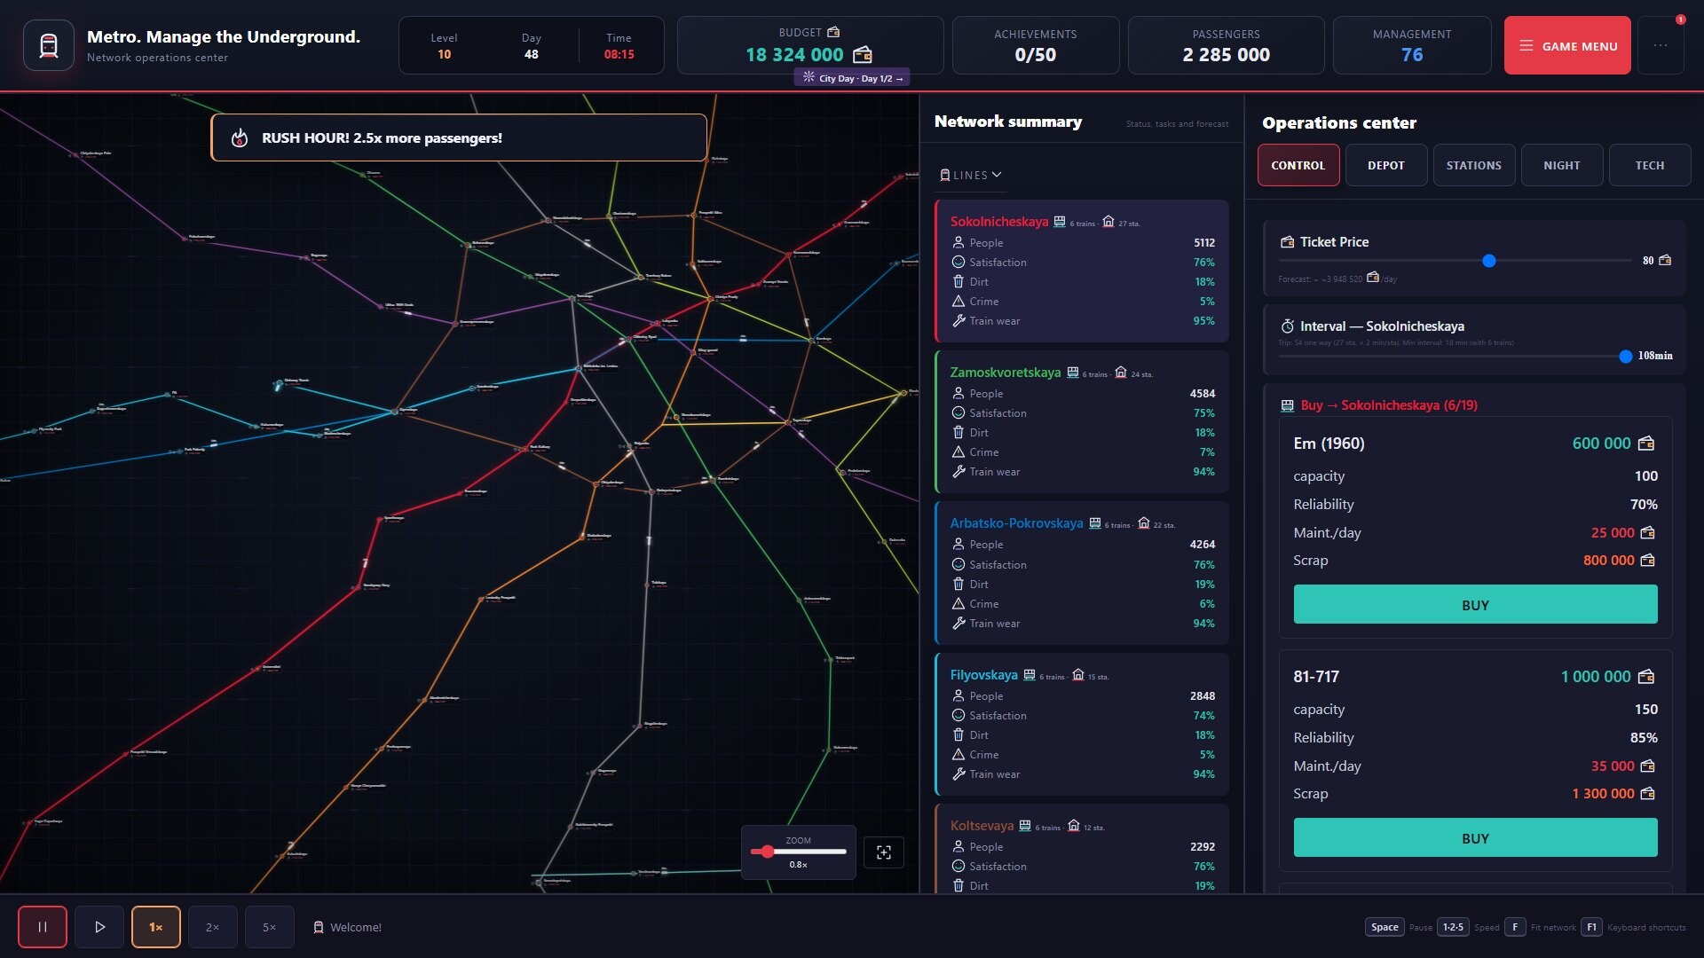Select the Arbatsko-Pokrovskaya line title

click(x=1016, y=523)
